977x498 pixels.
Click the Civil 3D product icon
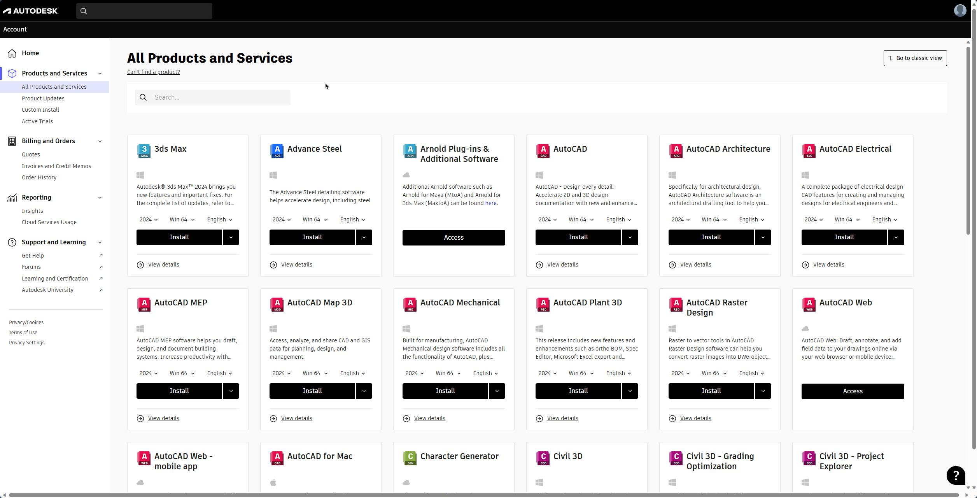543,458
